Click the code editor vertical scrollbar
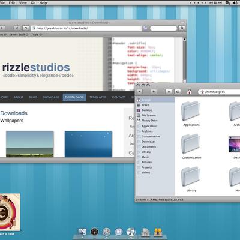The width and height of the screenshot is (240, 240). (x=184, y=60)
